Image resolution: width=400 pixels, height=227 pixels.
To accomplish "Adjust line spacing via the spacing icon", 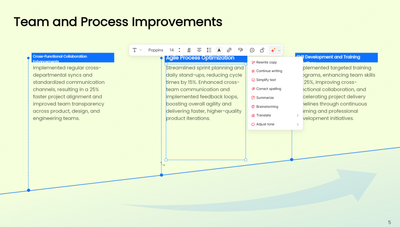I will (209, 50).
